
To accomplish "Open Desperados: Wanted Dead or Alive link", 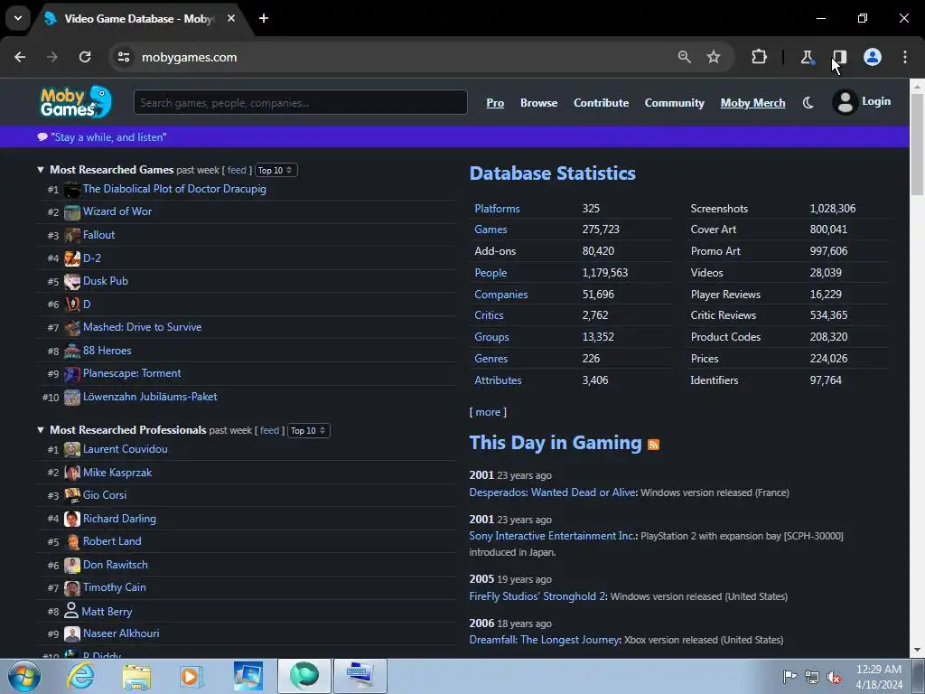I will pyautogui.click(x=552, y=492).
